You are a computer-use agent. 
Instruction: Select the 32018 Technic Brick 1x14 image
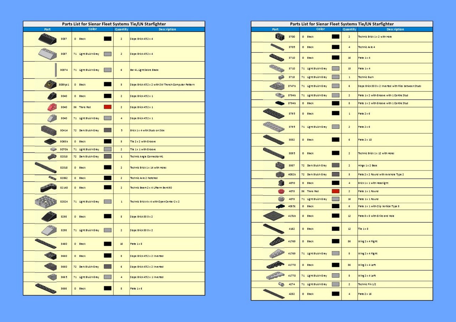click(46, 168)
